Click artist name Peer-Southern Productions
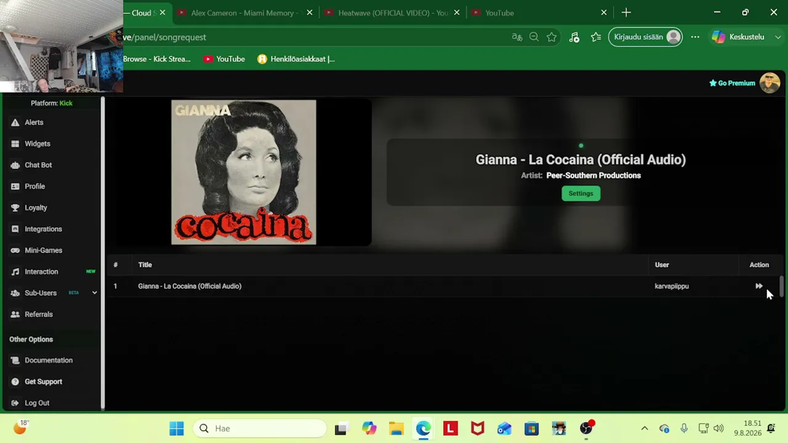Screen dimensions: 788x443 [593, 175]
